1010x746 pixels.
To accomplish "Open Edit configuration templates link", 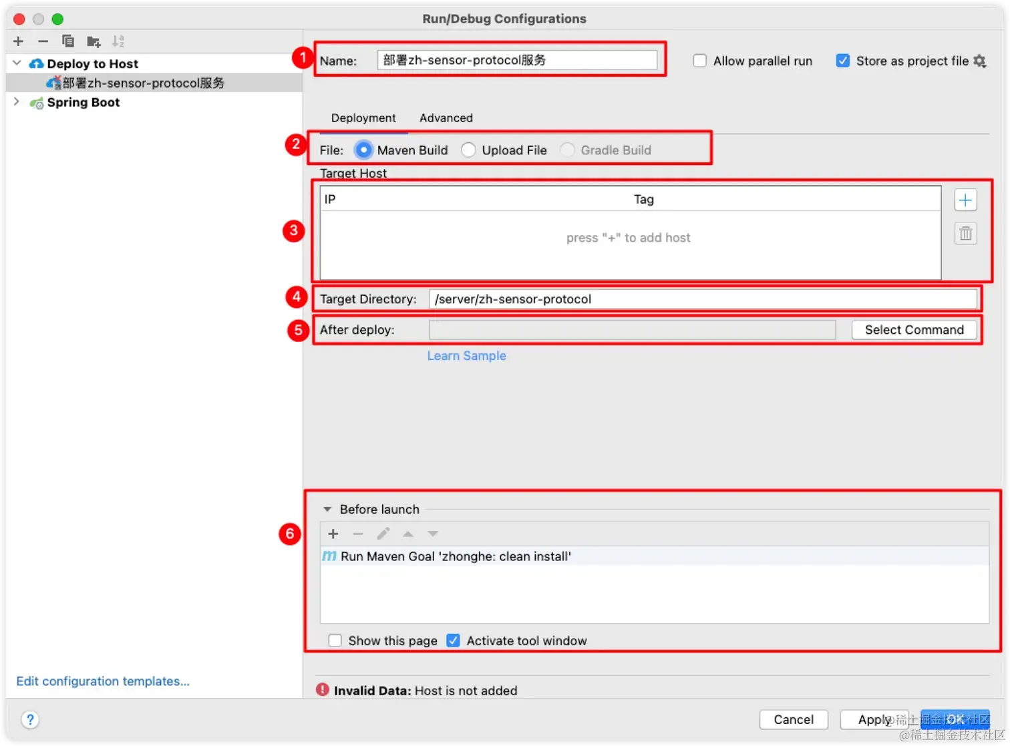I will (103, 681).
